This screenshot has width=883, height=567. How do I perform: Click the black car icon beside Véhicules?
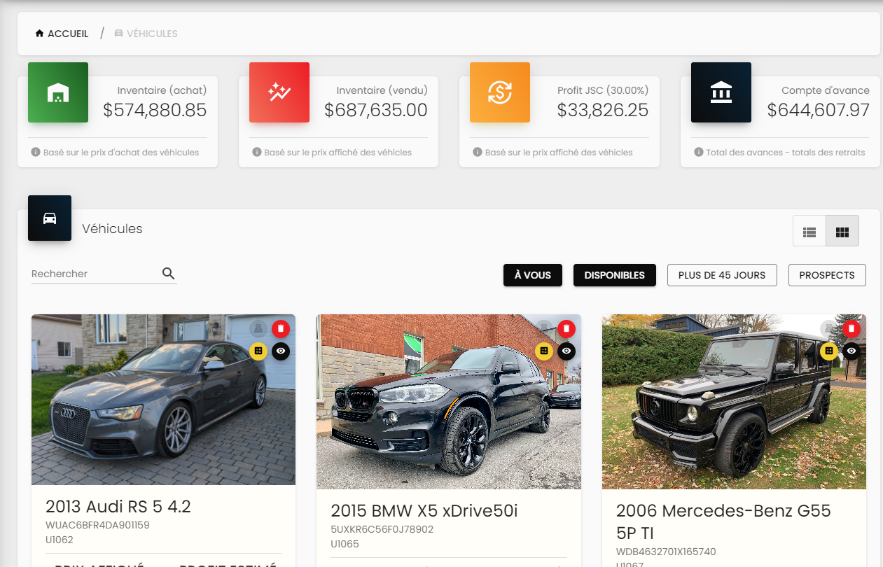pos(50,218)
